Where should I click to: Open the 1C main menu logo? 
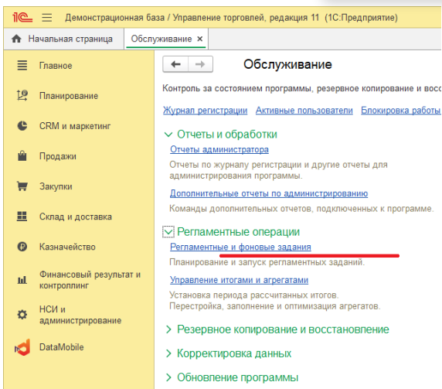[x=22, y=18]
